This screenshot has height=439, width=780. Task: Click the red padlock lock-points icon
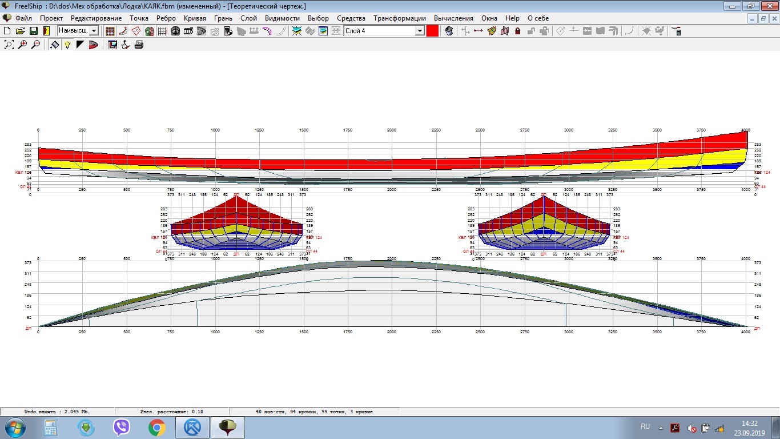[x=518, y=31]
